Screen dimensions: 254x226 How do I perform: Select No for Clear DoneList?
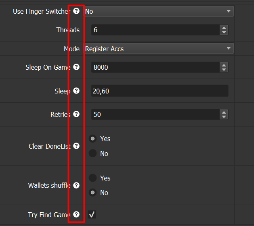point(93,153)
